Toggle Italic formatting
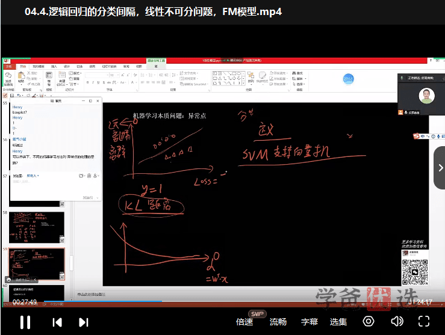Image resolution: width=445 pixels, height=335 pixels. click(x=93, y=82)
